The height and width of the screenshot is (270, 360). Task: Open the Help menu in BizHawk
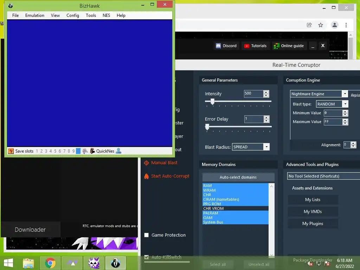pyautogui.click(x=121, y=15)
